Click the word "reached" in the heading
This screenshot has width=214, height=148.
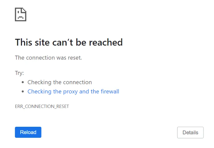106,42
